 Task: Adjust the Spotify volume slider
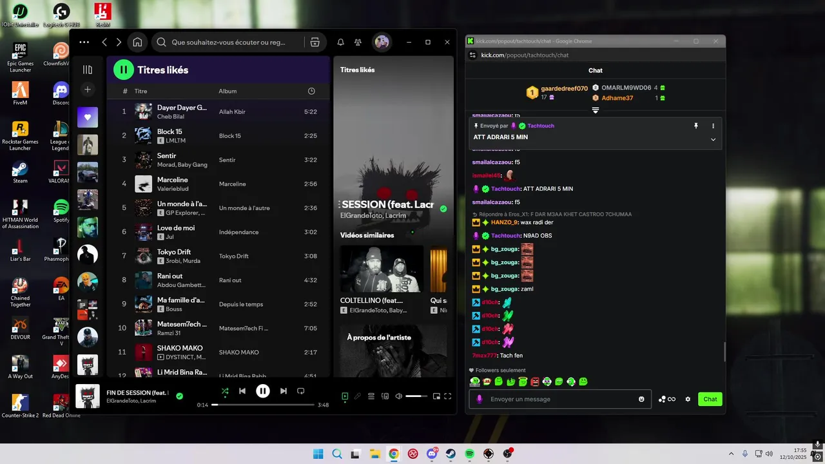[416, 396]
